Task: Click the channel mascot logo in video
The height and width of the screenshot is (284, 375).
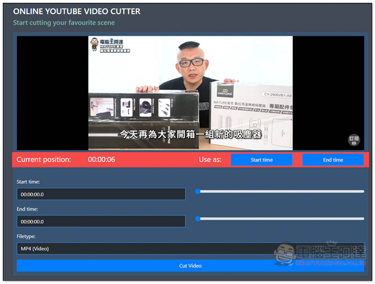Action: pyautogui.click(x=95, y=44)
